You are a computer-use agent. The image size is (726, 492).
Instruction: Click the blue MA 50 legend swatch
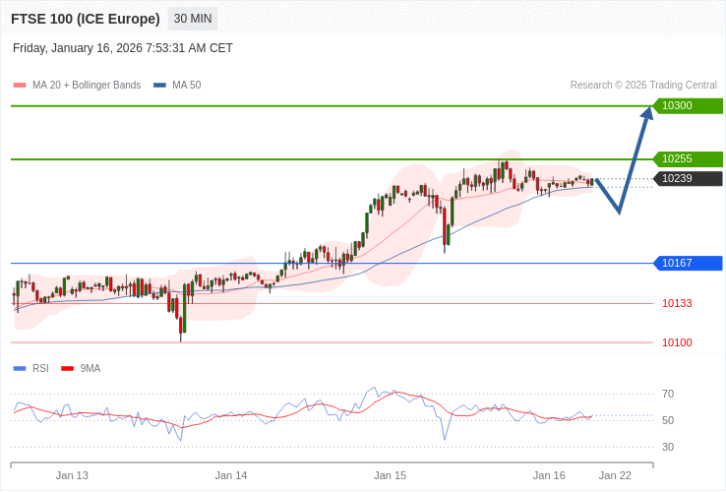click(159, 86)
